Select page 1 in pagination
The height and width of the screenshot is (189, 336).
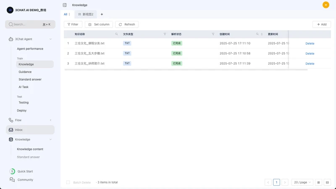(x=276, y=182)
